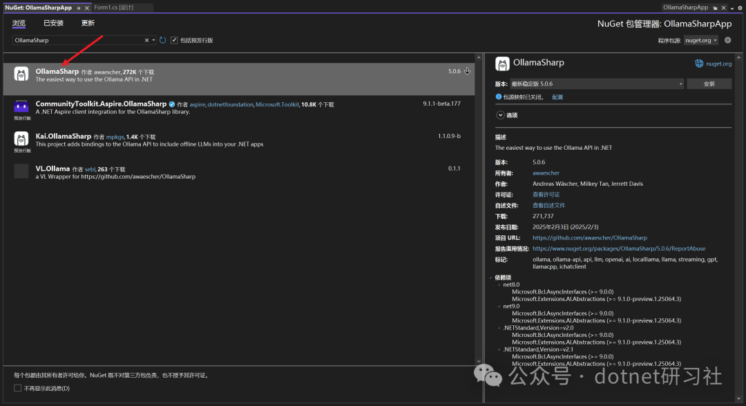746x406 pixels.
Task: Click the details pane vertical scrollbar
Action: 738,228
